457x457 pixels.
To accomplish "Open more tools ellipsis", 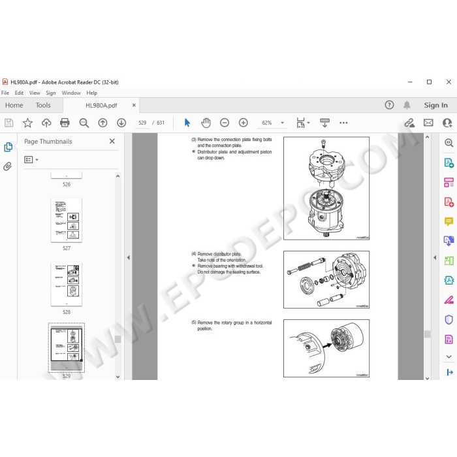I will tap(343, 123).
